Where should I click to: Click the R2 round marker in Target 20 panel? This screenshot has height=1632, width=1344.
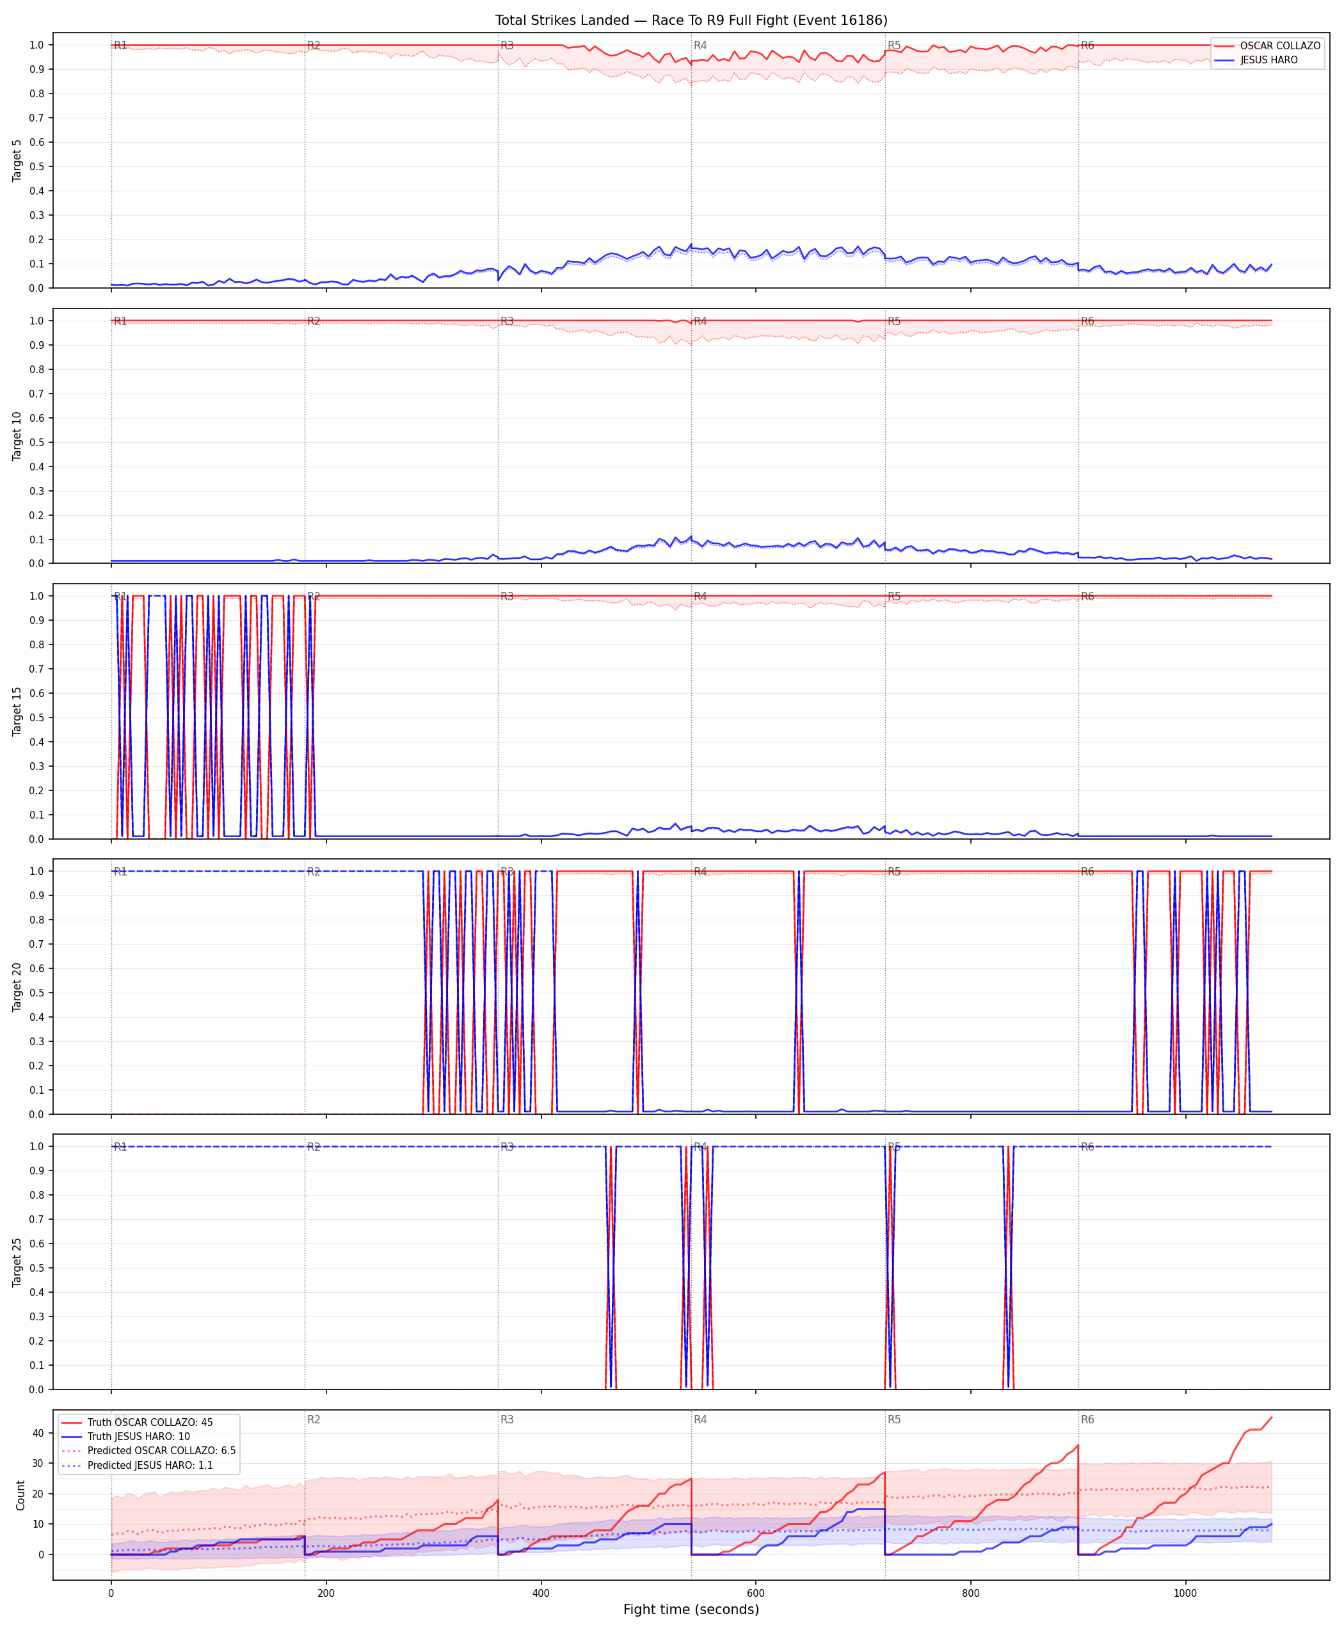tap(314, 872)
